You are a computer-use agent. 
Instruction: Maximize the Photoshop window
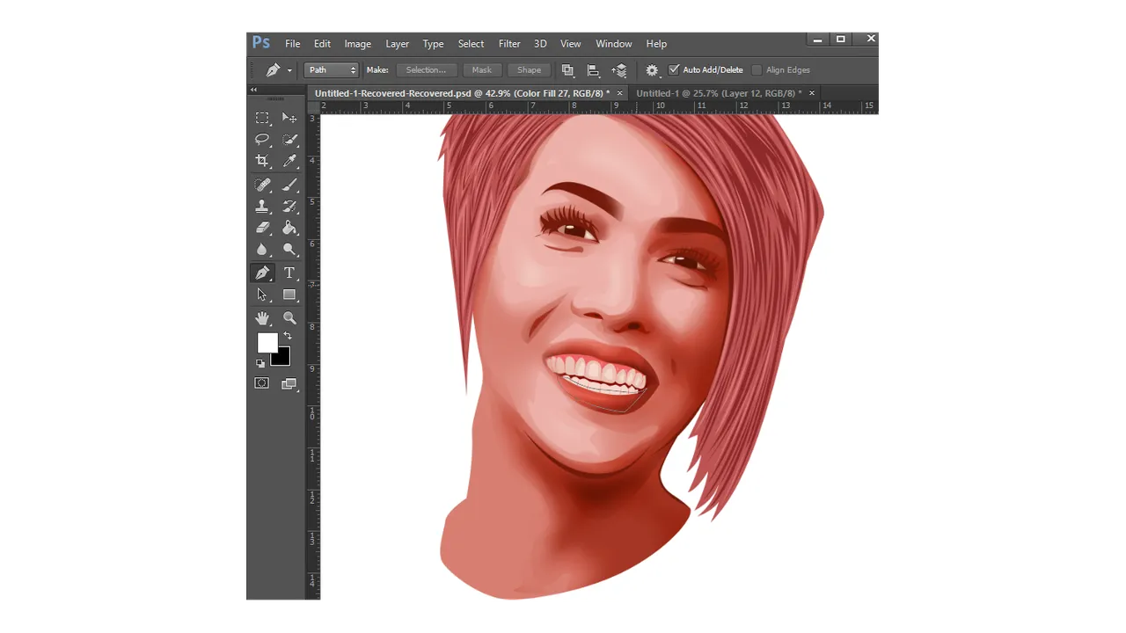point(841,40)
